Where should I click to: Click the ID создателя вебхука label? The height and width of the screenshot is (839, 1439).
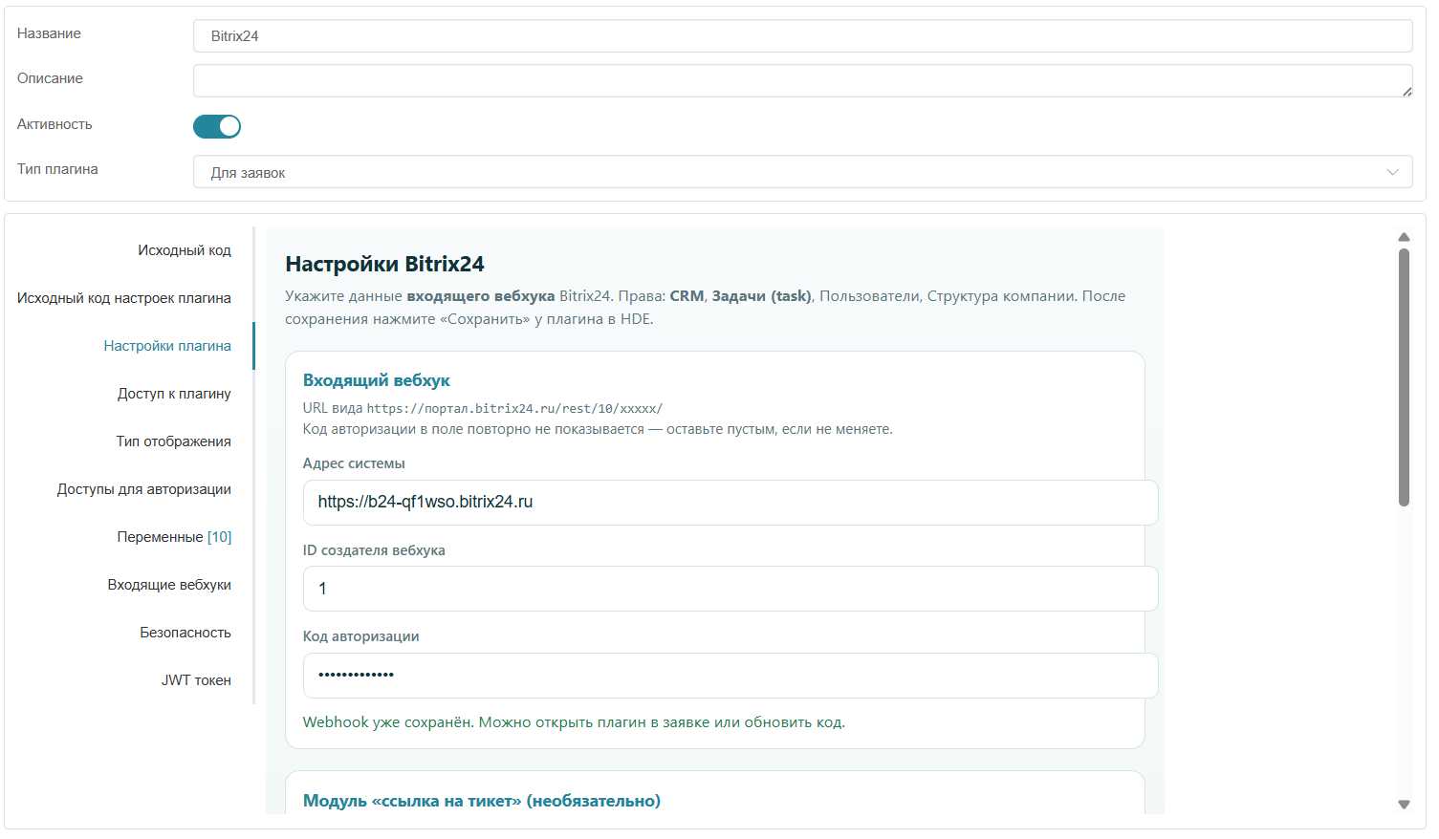(x=374, y=550)
